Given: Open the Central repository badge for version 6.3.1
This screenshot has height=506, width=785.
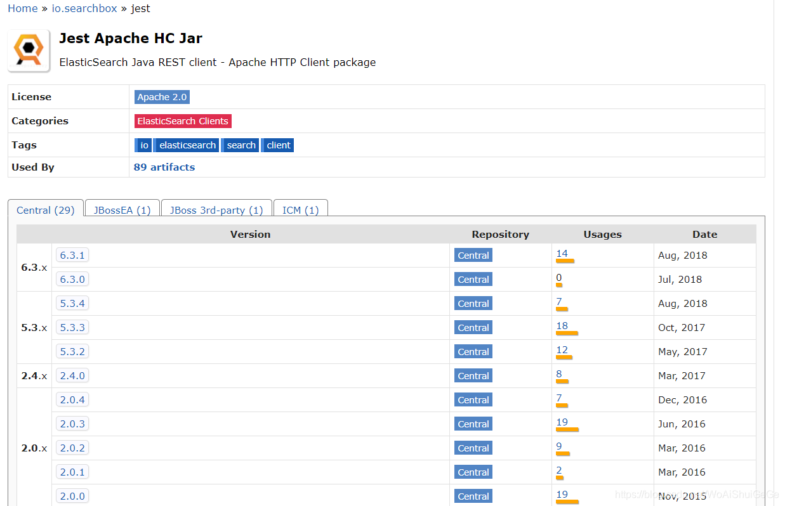Looking at the screenshot, I should [473, 255].
